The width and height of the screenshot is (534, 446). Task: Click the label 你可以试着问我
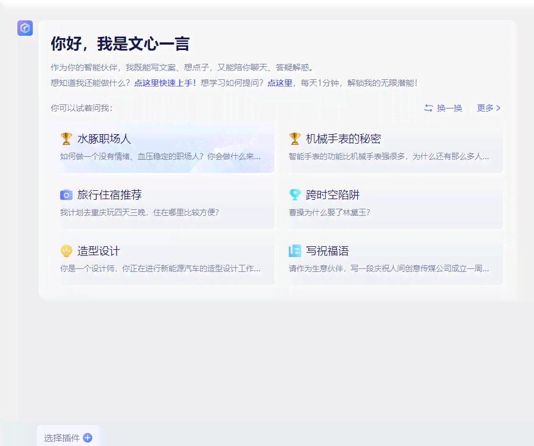(x=82, y=108)
